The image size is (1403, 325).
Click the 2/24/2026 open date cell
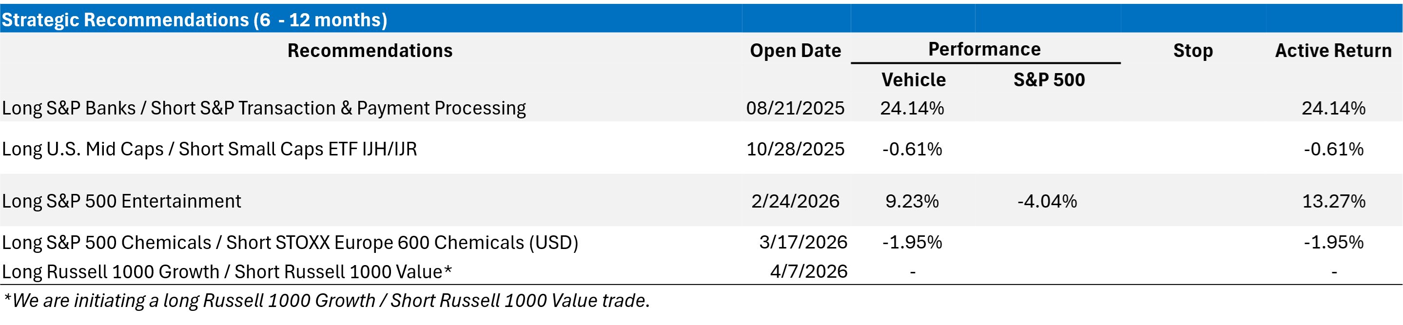(795, 201)
